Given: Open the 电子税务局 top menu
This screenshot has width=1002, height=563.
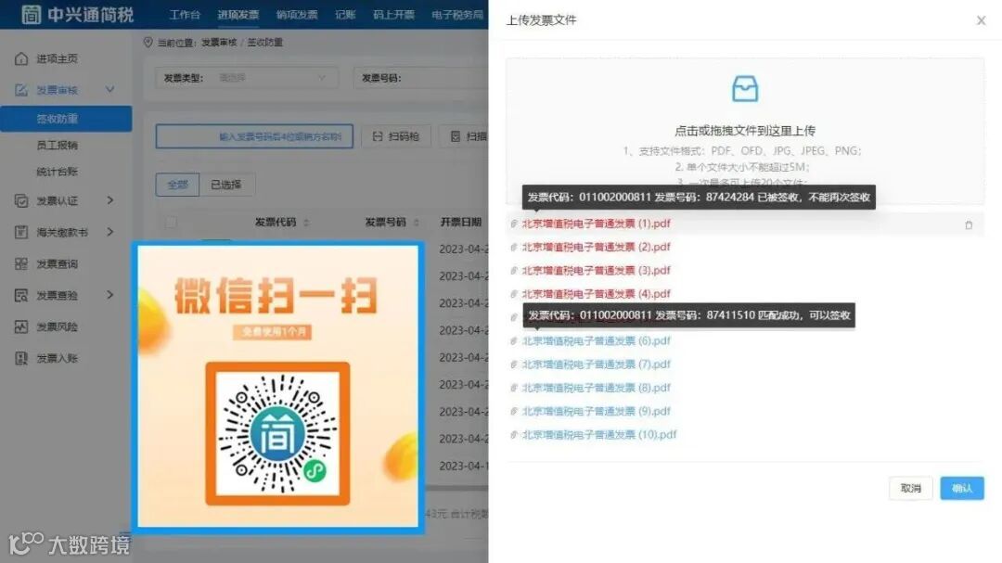Looking at the screenshot, I should 457,15.
